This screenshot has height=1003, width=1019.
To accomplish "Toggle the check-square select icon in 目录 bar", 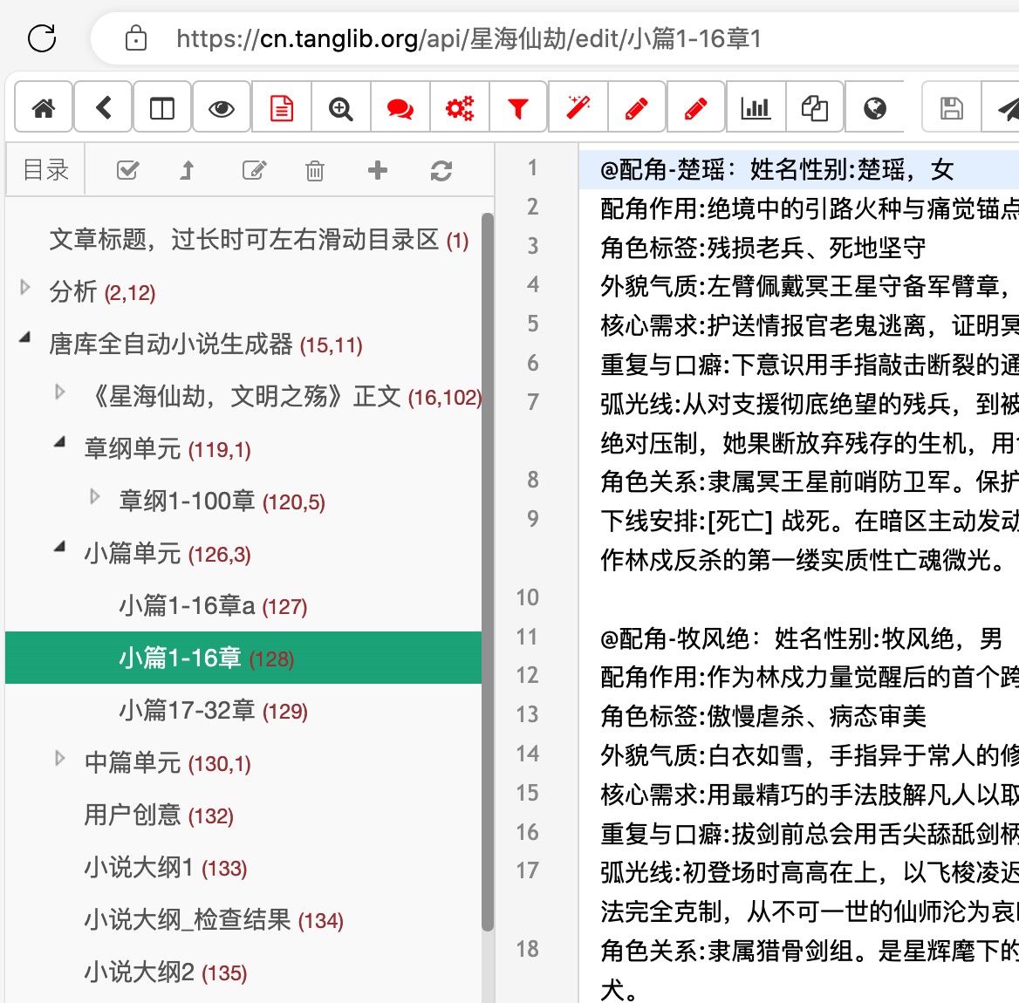I will pyautogui.click(x=127, y=170).
